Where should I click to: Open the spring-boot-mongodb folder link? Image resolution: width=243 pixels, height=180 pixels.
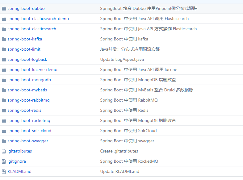[29, 80]
